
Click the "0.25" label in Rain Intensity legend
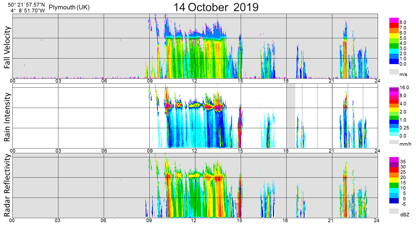pos(404,128)
